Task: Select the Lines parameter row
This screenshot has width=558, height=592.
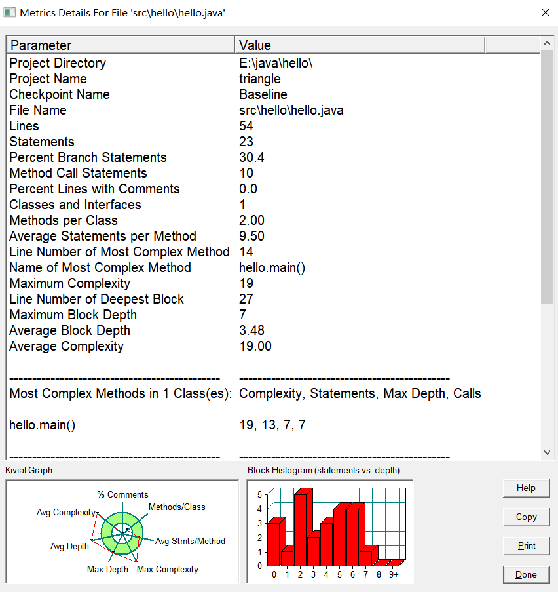Action: point(274,126)
